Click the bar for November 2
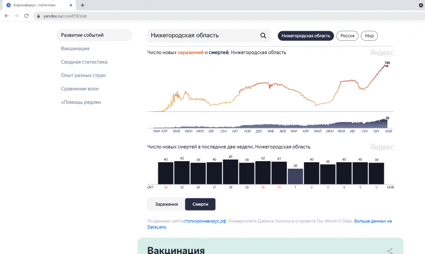 [x=311, y=173]
